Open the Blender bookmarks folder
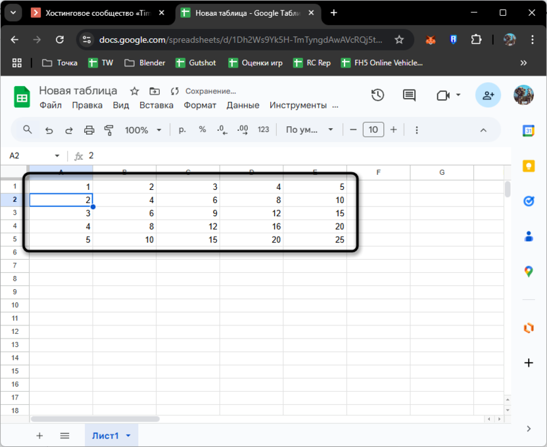Screen dimensions: 547x447 tap(145, 63)
